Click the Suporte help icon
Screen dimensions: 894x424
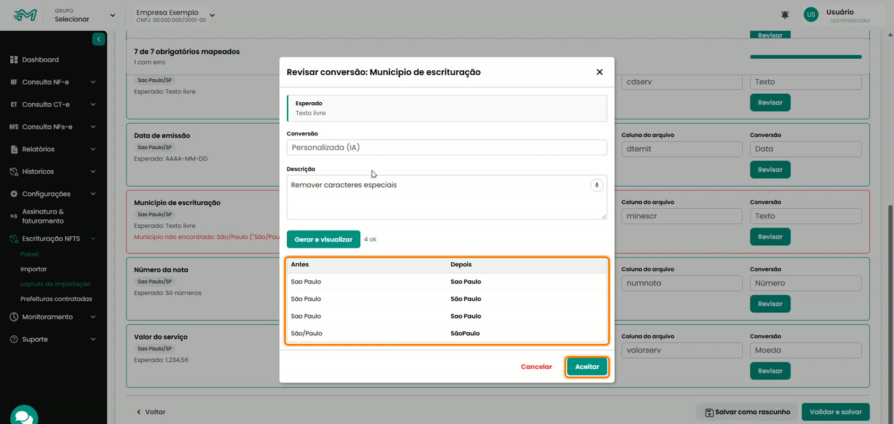[x=14, y=339]
